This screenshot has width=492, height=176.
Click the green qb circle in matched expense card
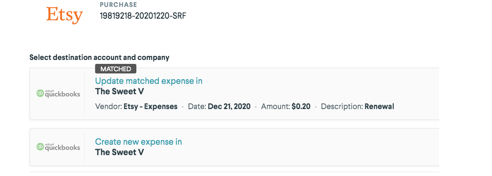pyautogui.click(x=40, y=93)
